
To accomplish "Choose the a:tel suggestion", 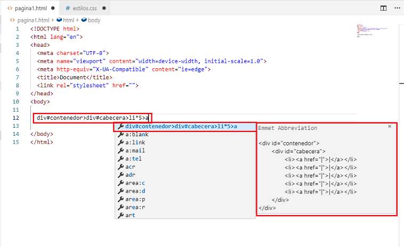I will (x=185, y=159).
